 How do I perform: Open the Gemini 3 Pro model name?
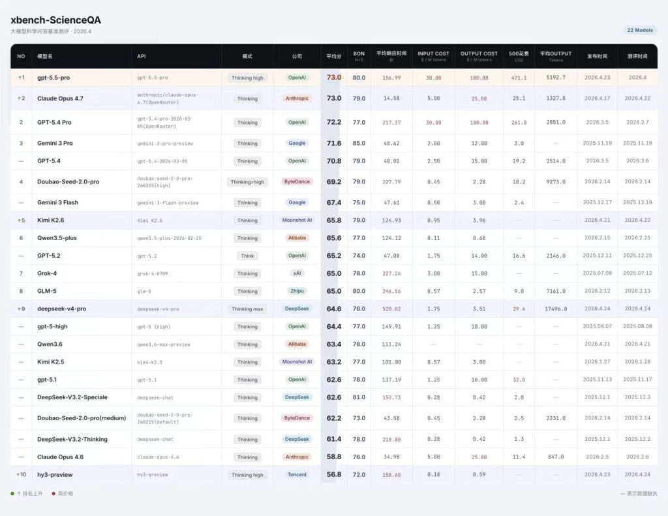(55, 144)
